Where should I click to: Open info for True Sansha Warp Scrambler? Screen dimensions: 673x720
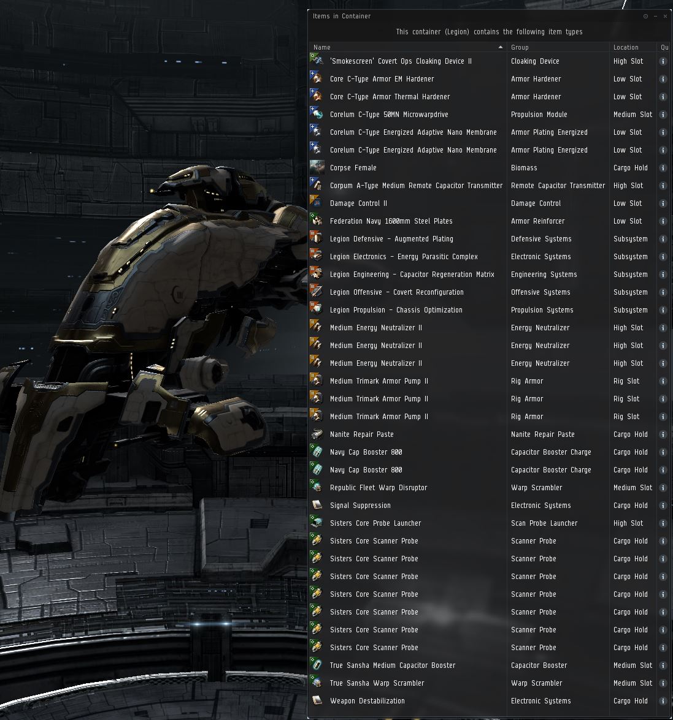point(663,683)
